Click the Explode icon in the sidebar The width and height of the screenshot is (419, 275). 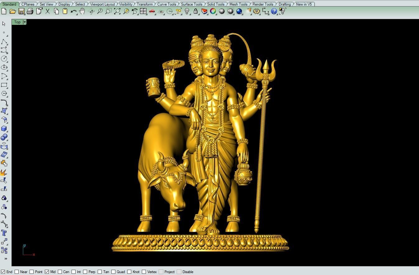coord(4,172)
